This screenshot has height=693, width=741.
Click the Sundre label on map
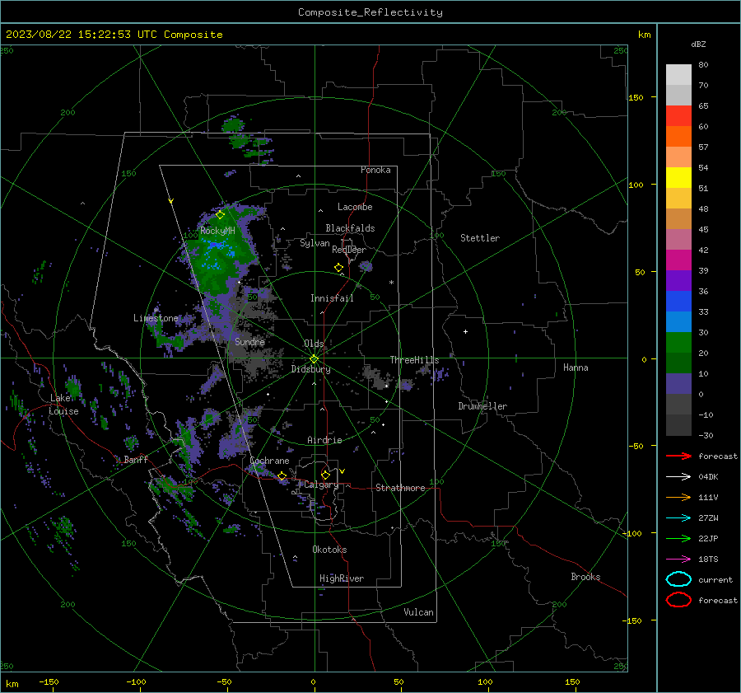pos(249,341)
